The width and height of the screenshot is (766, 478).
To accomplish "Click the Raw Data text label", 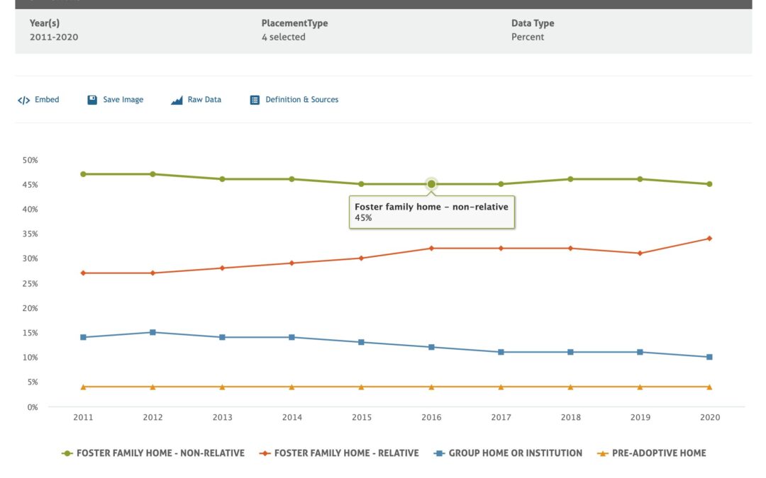I will 204,100.
